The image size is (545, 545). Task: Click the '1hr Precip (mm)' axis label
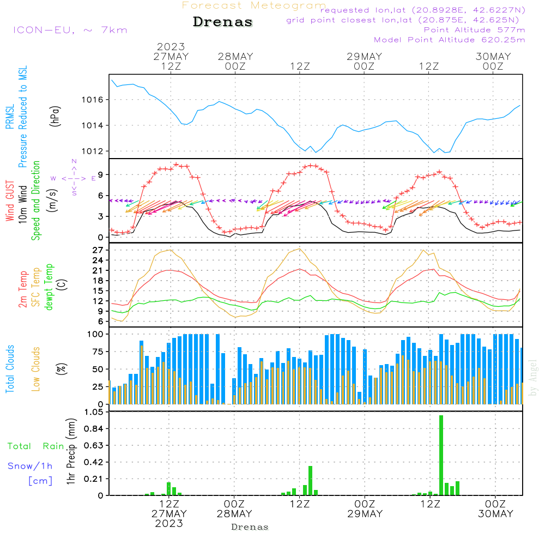tap(71, 451)
